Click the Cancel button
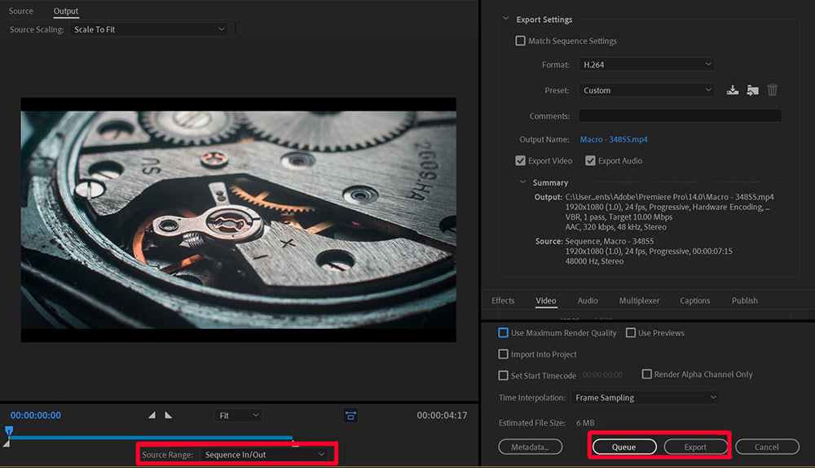This screenshot has height=468, width=815. pos(767,447)
